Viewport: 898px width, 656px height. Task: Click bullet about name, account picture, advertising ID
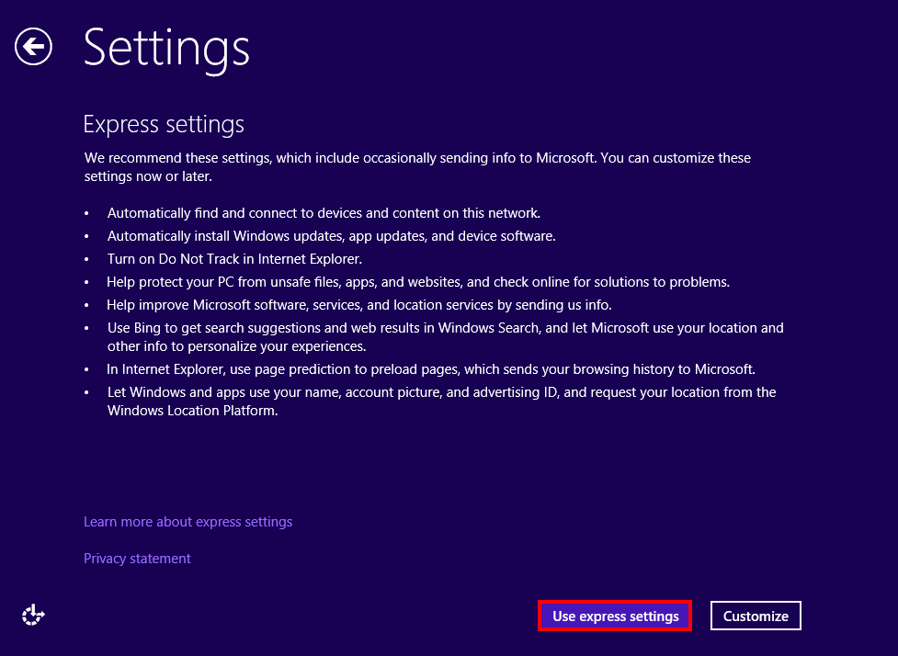point(441,402)
